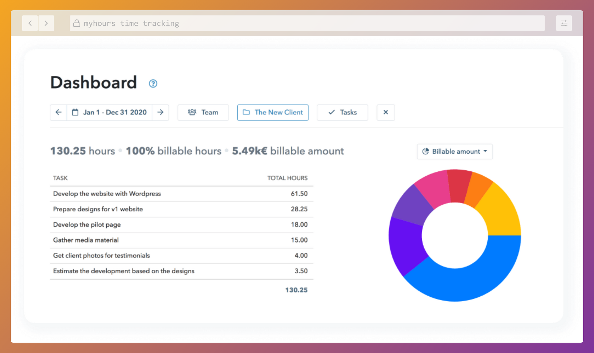Select Develop the website with Wordpress row
This screenshot has height=353, width=594.
[x=181, y=194]
